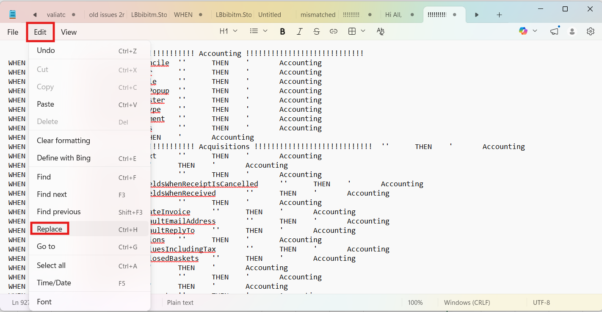Open the account profile icon
This screenshot has height=312, width=602.
(572, 31)
